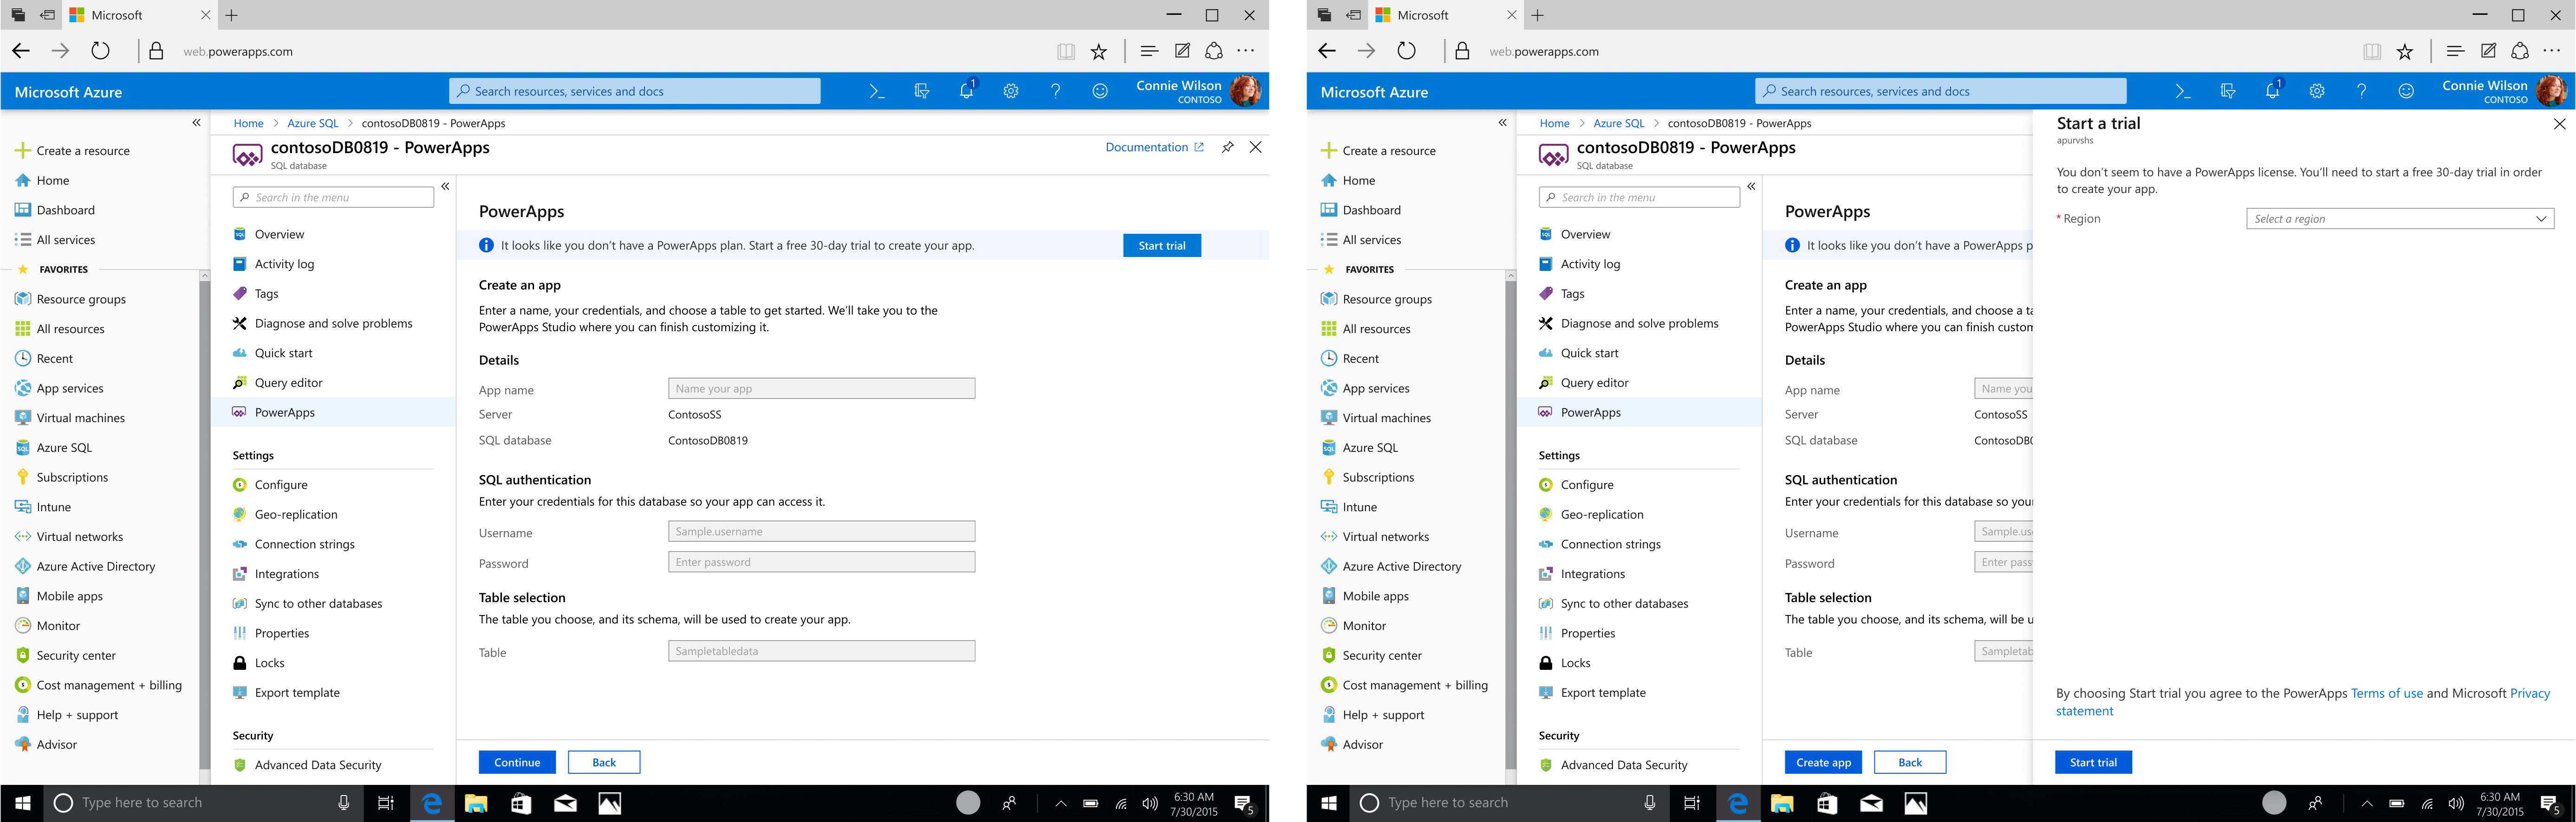The width and height of the screenshot is (2576, 822).
Task: Open Cloud Shell icon in left window's Azure header
Action: pos(876,91)
